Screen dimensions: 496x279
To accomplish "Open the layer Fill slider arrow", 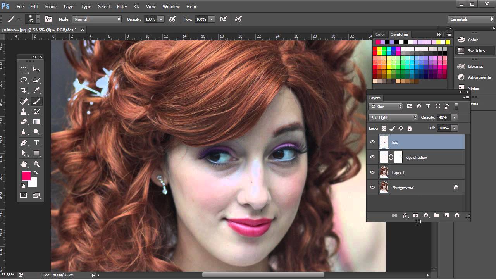I will (454, 128).
